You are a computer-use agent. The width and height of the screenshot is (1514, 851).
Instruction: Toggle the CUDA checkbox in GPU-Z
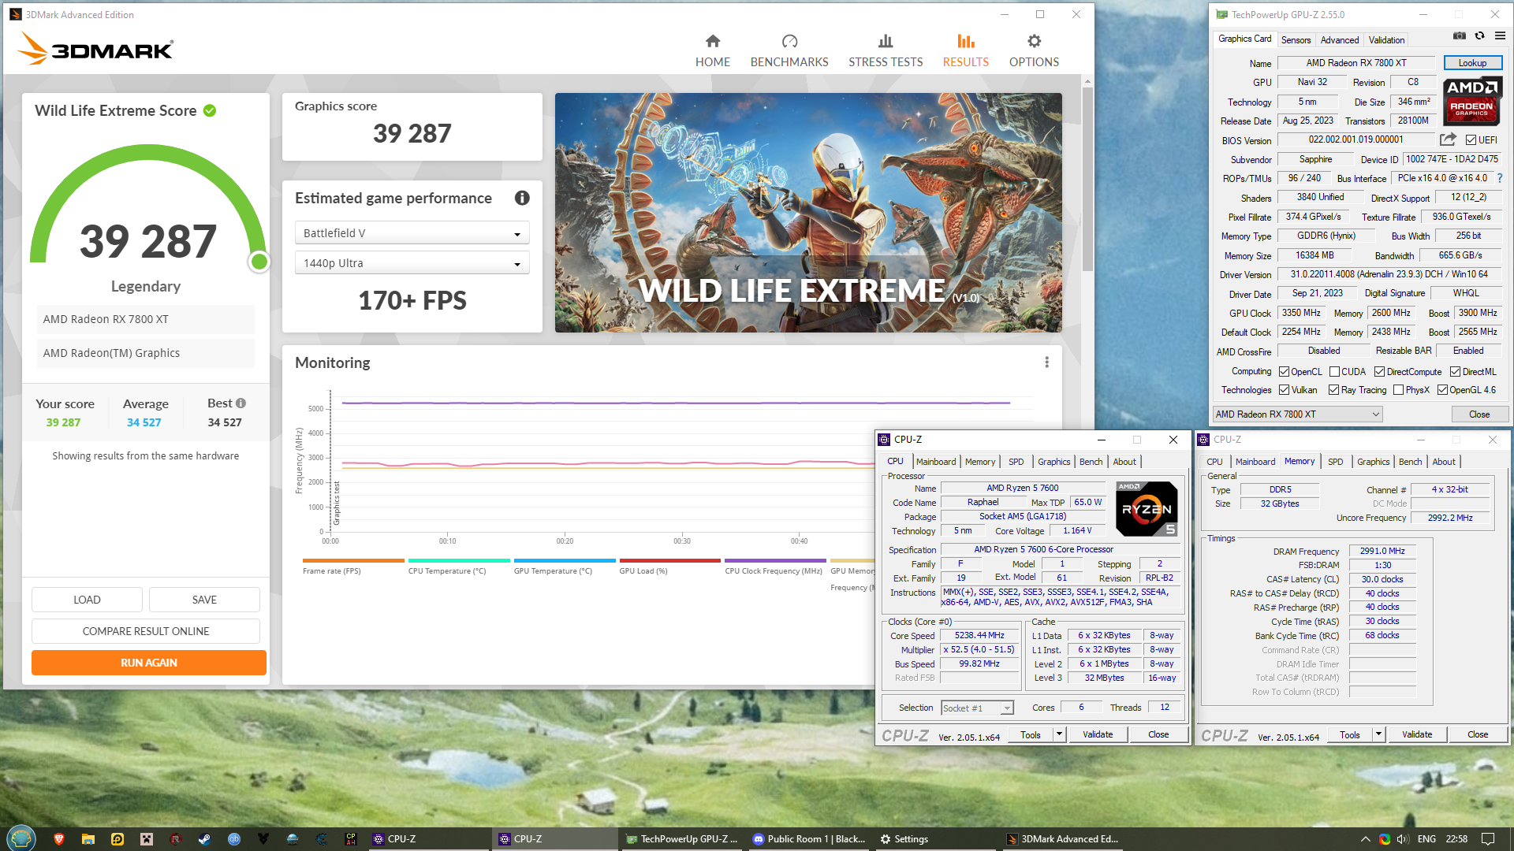click(1334, 372)
